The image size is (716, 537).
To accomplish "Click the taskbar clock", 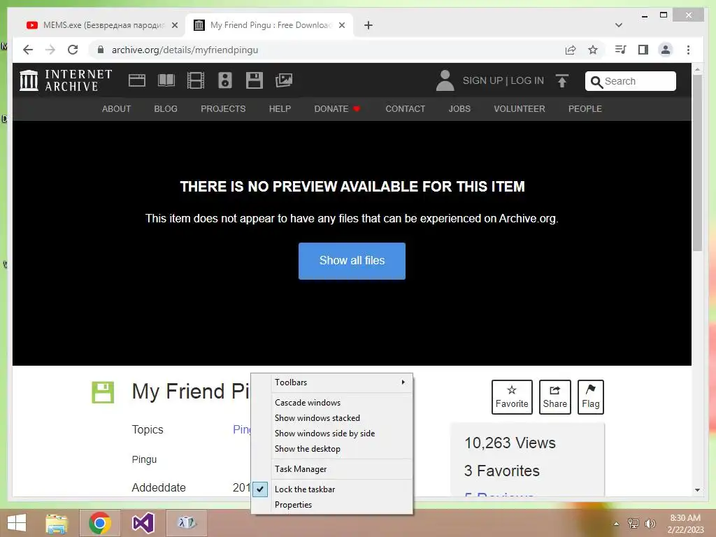I will click(x=685, y=523).
